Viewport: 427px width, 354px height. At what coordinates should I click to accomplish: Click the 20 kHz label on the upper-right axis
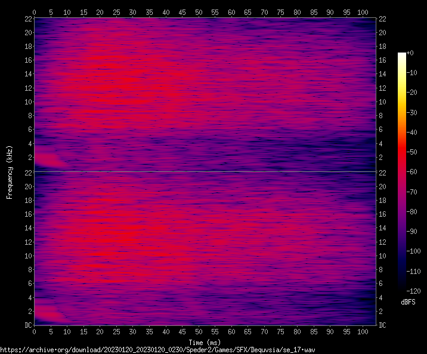point(382,33)
